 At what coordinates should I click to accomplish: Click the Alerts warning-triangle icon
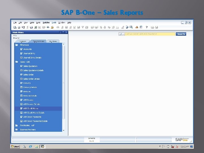pos(137,27)
